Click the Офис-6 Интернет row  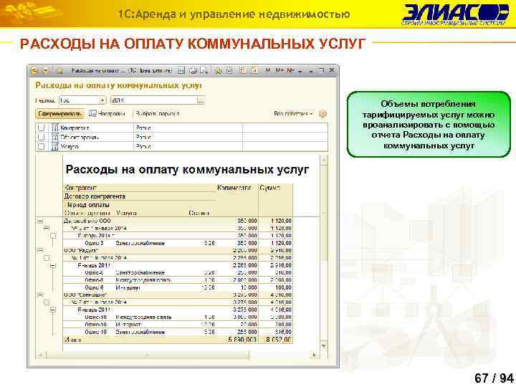(x=178, y=287)
